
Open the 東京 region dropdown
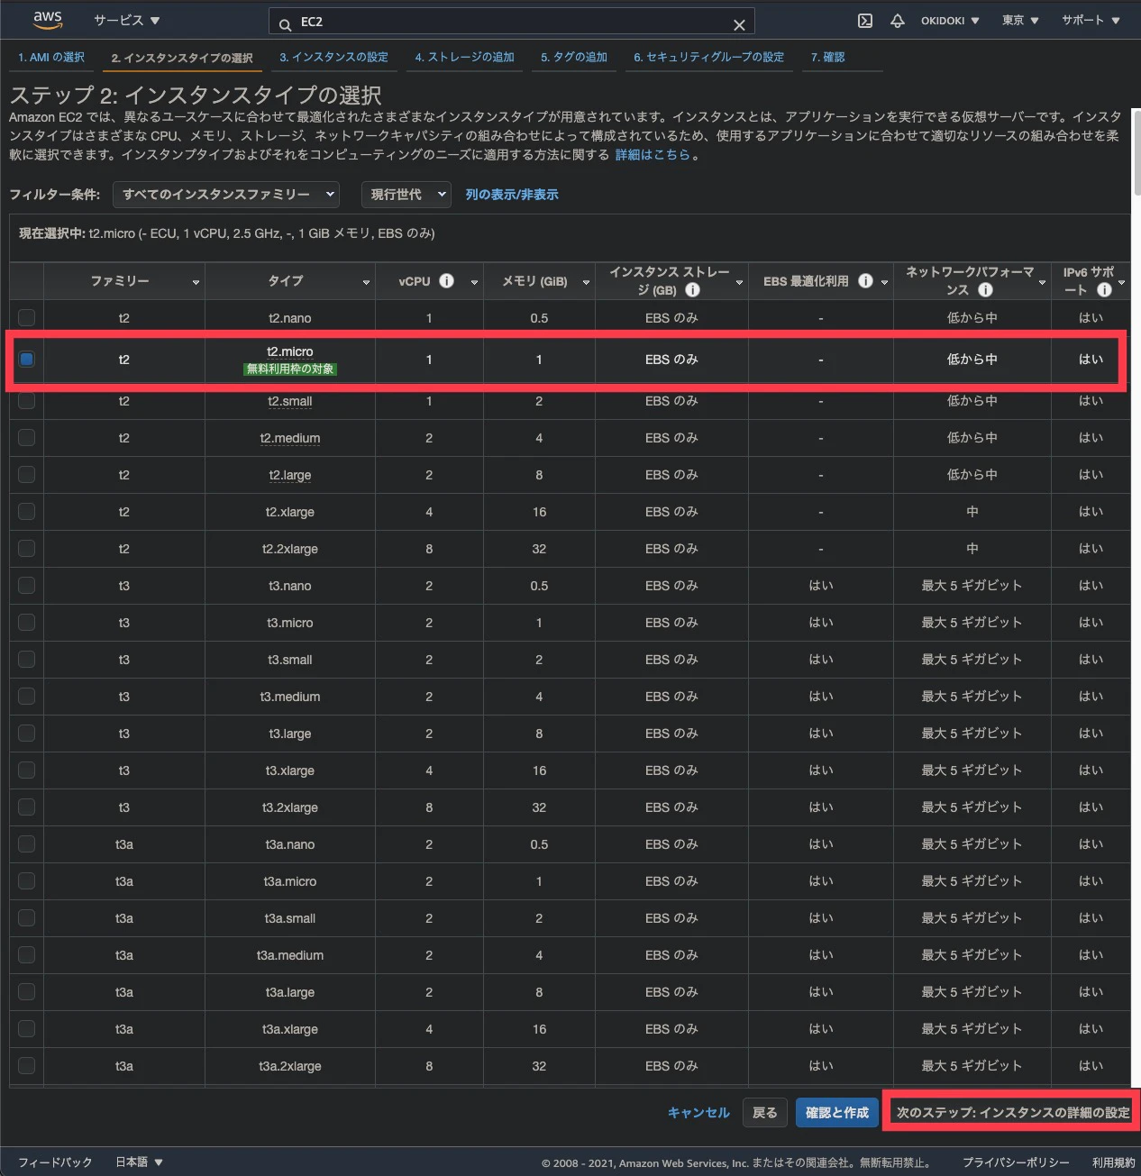click(x=1020, y=21)
